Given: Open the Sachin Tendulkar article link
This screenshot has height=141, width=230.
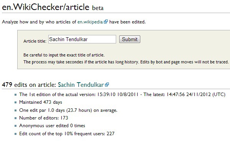Looking at the screenshot, I should 81,85.
